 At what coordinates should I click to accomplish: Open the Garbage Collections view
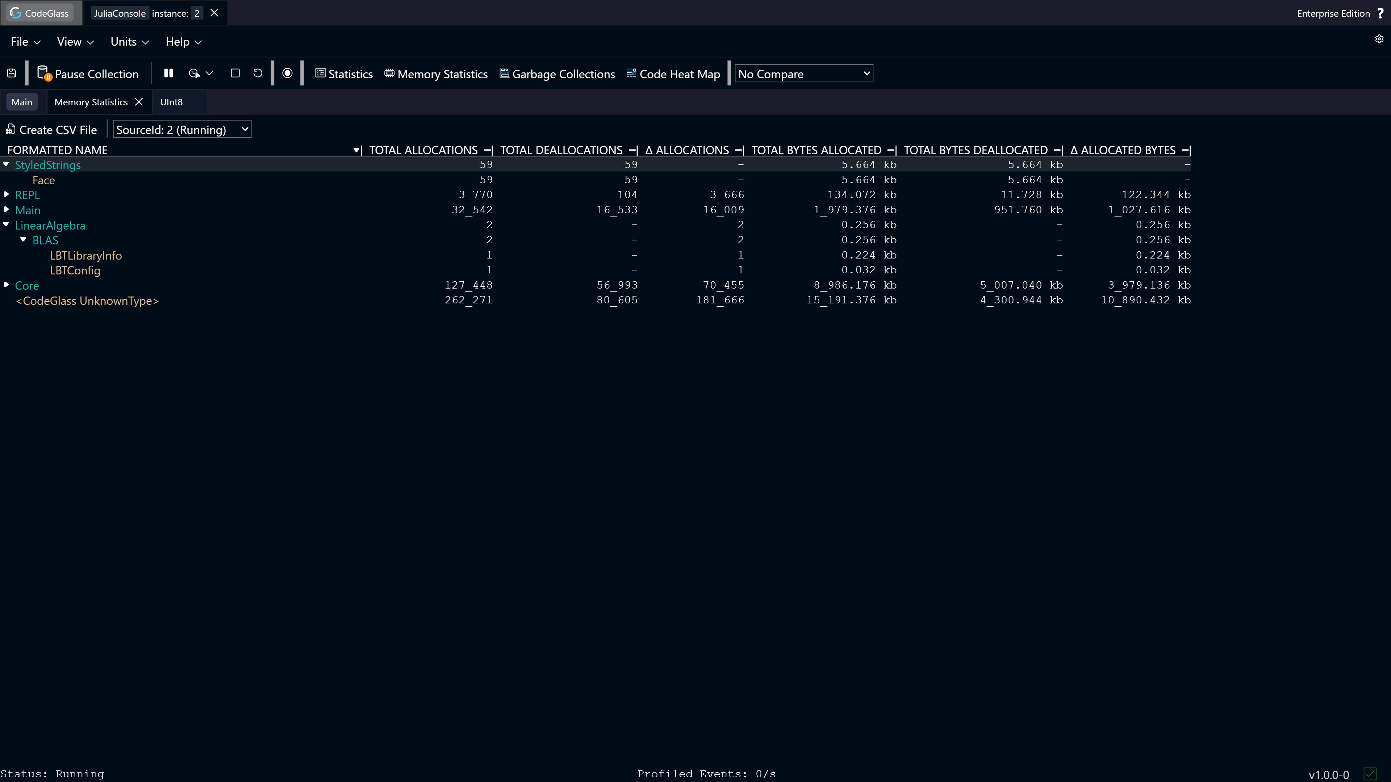(x=557, y=73)
